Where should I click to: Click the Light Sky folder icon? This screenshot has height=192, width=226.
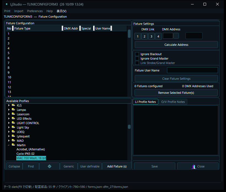point(14,127)
